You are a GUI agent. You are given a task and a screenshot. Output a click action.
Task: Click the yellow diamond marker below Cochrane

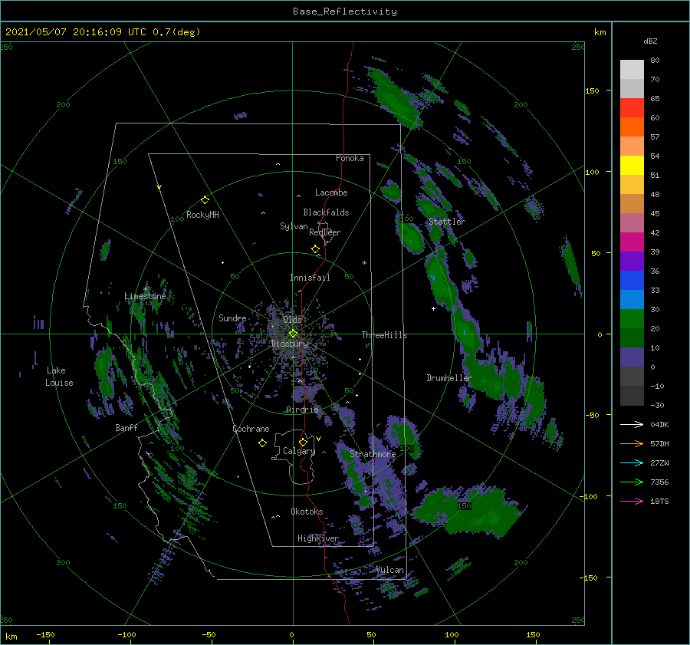(x=262, y=443)
